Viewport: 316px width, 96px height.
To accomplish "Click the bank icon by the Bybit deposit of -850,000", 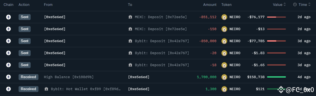I will (x=130, y=41).
